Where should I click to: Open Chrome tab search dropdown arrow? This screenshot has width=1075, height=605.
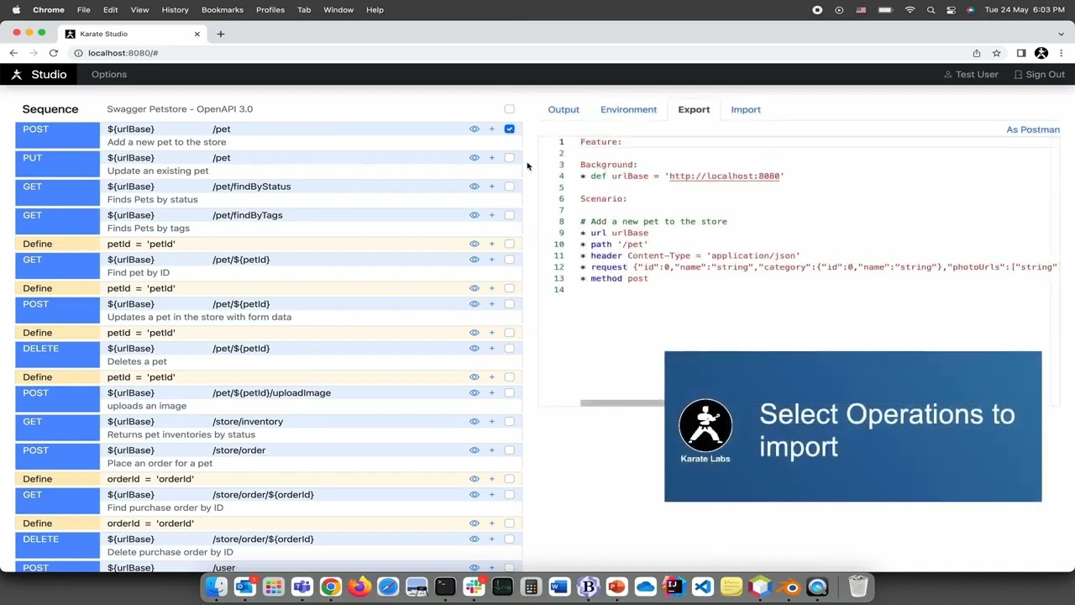tap(1061, 34)
